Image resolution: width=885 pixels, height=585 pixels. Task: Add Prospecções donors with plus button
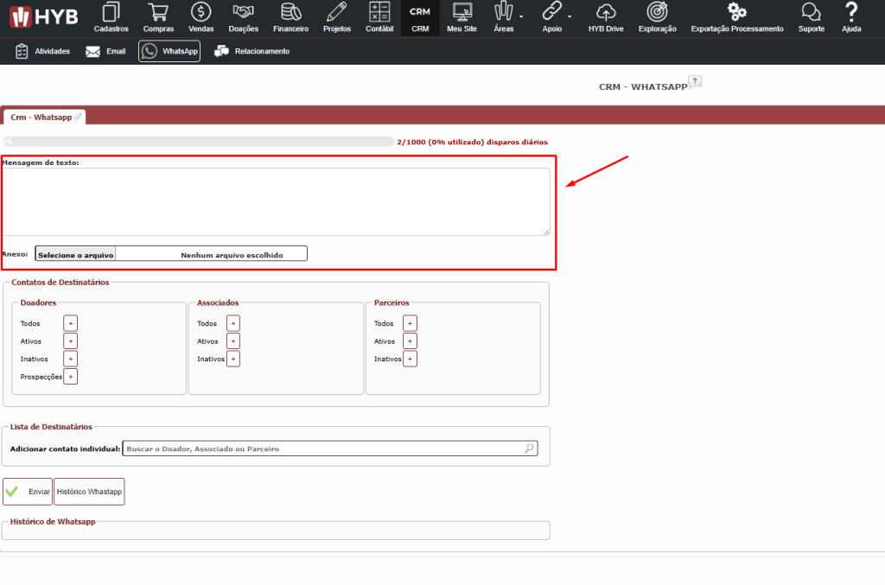point(71,377)
